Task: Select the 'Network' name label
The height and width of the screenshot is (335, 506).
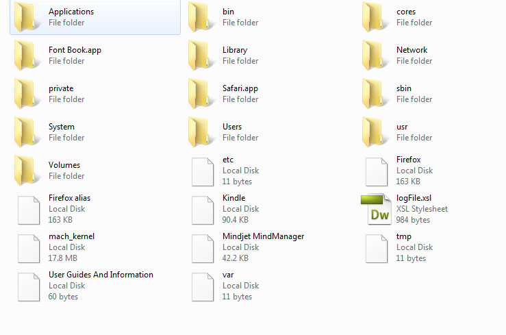Action: (x=412, y=50)
